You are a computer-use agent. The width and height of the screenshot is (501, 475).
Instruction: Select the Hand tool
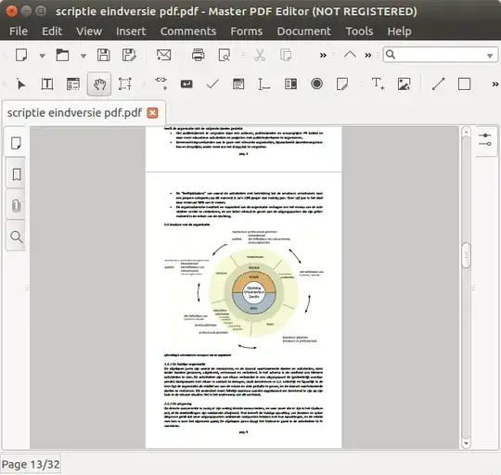tap(99, 84)
